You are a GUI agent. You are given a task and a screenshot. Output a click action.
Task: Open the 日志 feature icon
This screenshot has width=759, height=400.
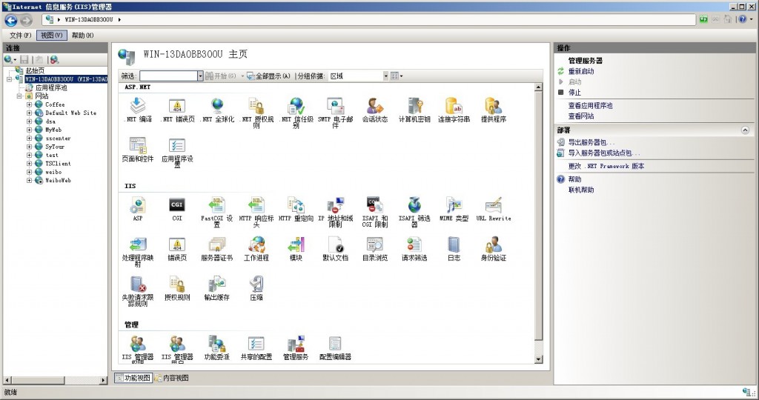(x=453, y=245)
